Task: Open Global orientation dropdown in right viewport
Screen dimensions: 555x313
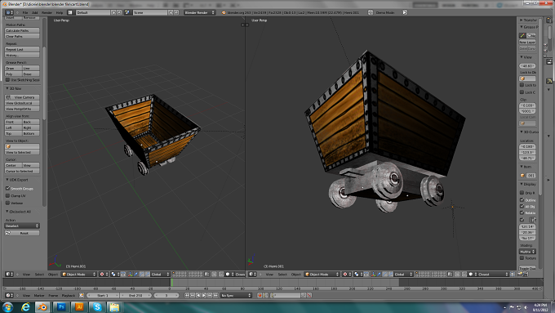Action: (x=404, y=275)
